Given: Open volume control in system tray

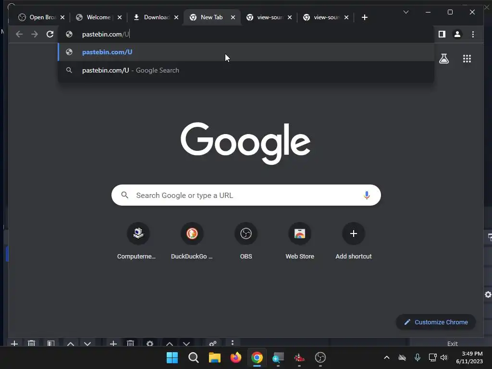Looking at the screenshot, I should point(443,357).
